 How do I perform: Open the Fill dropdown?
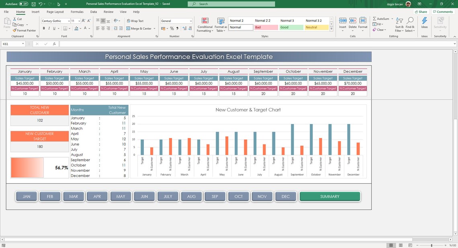point(378,24)
